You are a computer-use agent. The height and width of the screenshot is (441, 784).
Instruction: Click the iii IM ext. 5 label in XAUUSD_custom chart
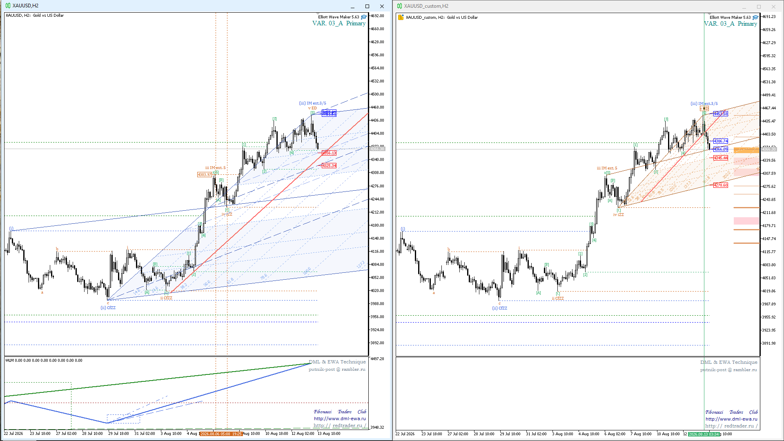(x=607, y=168)
